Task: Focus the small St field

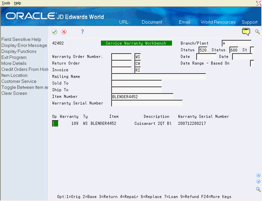Action: tap(252, 50)
